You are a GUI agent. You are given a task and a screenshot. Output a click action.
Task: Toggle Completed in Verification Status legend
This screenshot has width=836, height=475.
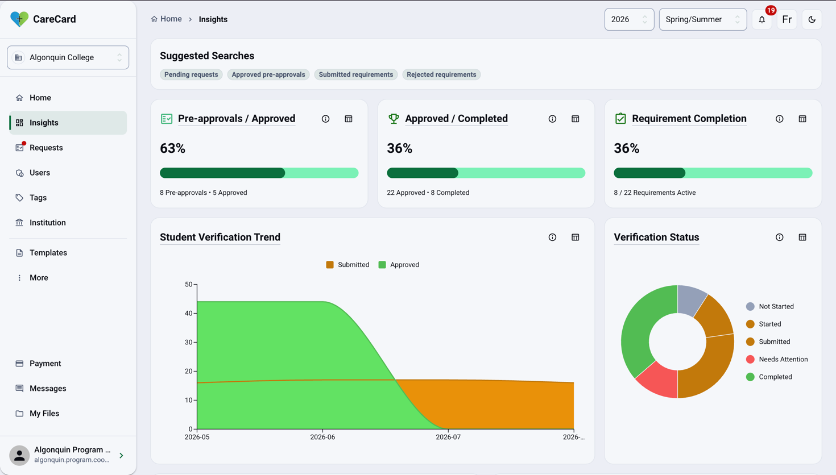pos(769,377)
